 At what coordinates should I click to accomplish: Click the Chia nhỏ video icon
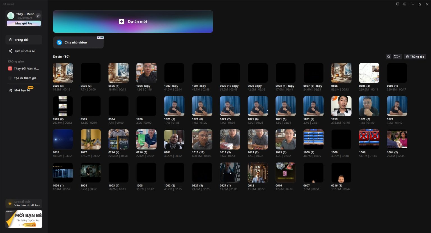(59, 42)
